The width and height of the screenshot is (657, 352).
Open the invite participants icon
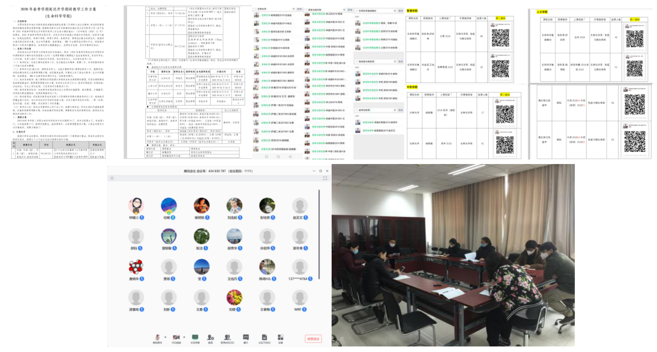click(210, 337)
